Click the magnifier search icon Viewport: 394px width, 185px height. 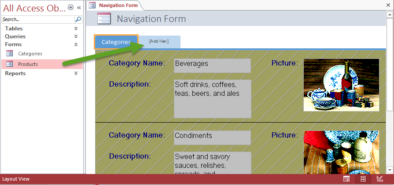78,19
